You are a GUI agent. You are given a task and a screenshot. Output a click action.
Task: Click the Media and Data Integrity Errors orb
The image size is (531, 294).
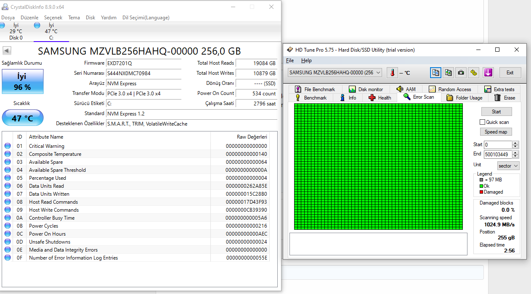pos(8,250)
